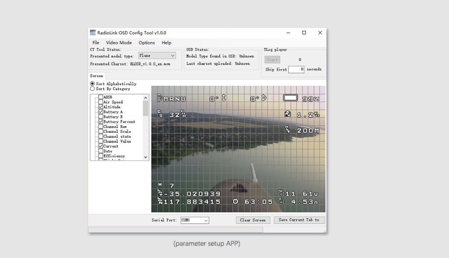Click the Save Current Tab to button

(x=299, y=220)
